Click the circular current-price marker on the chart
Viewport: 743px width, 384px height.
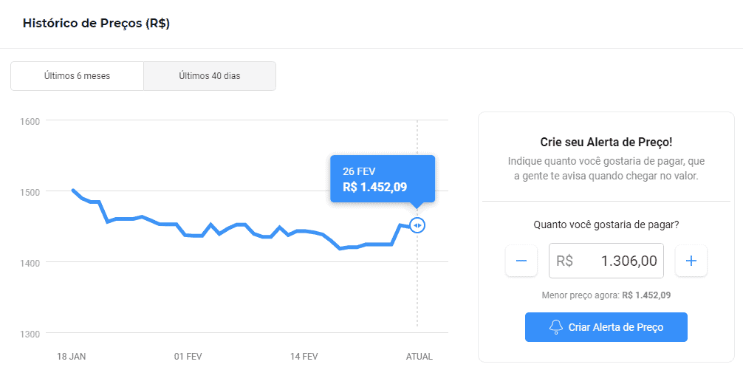(x=417, y=224)
